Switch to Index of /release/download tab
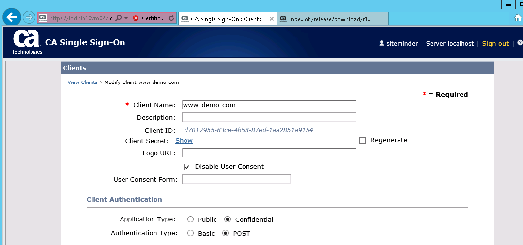 [x=326, y=19]
